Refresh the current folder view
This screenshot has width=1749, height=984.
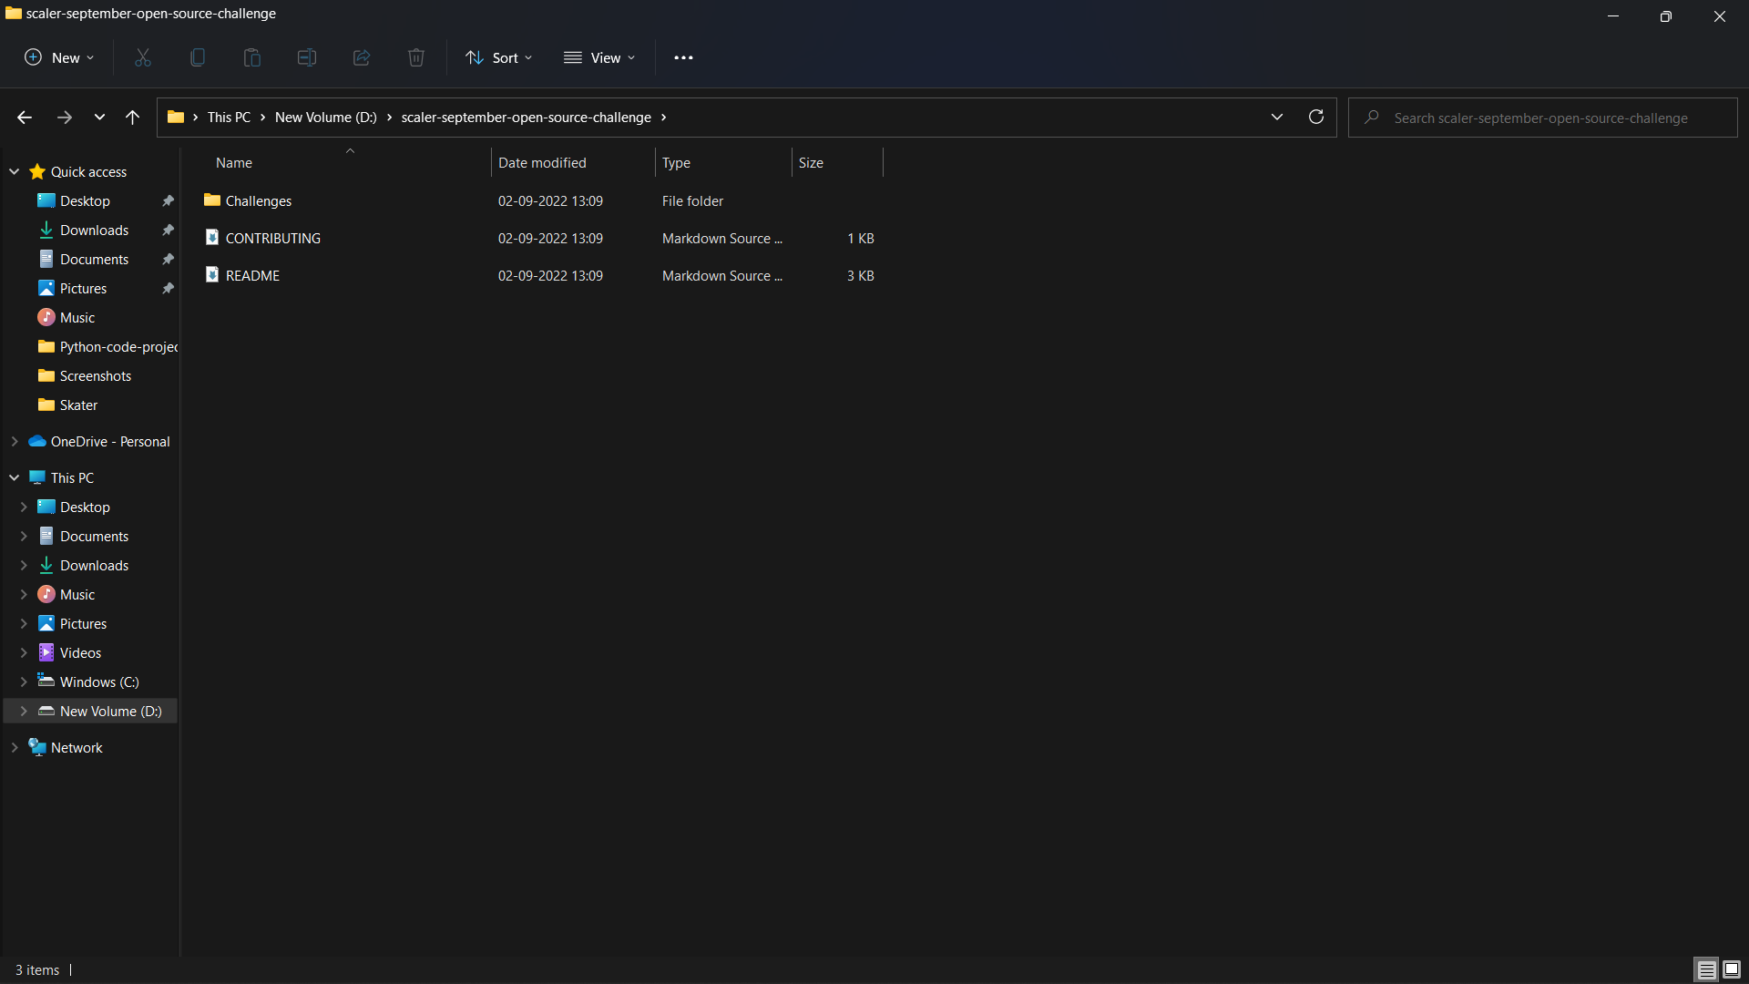tap(1316, 117)
